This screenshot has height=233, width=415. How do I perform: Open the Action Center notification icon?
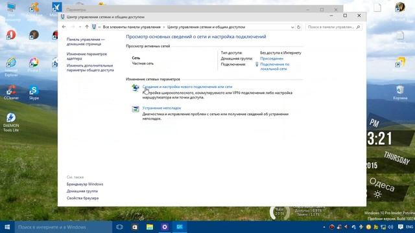point(401,227)
